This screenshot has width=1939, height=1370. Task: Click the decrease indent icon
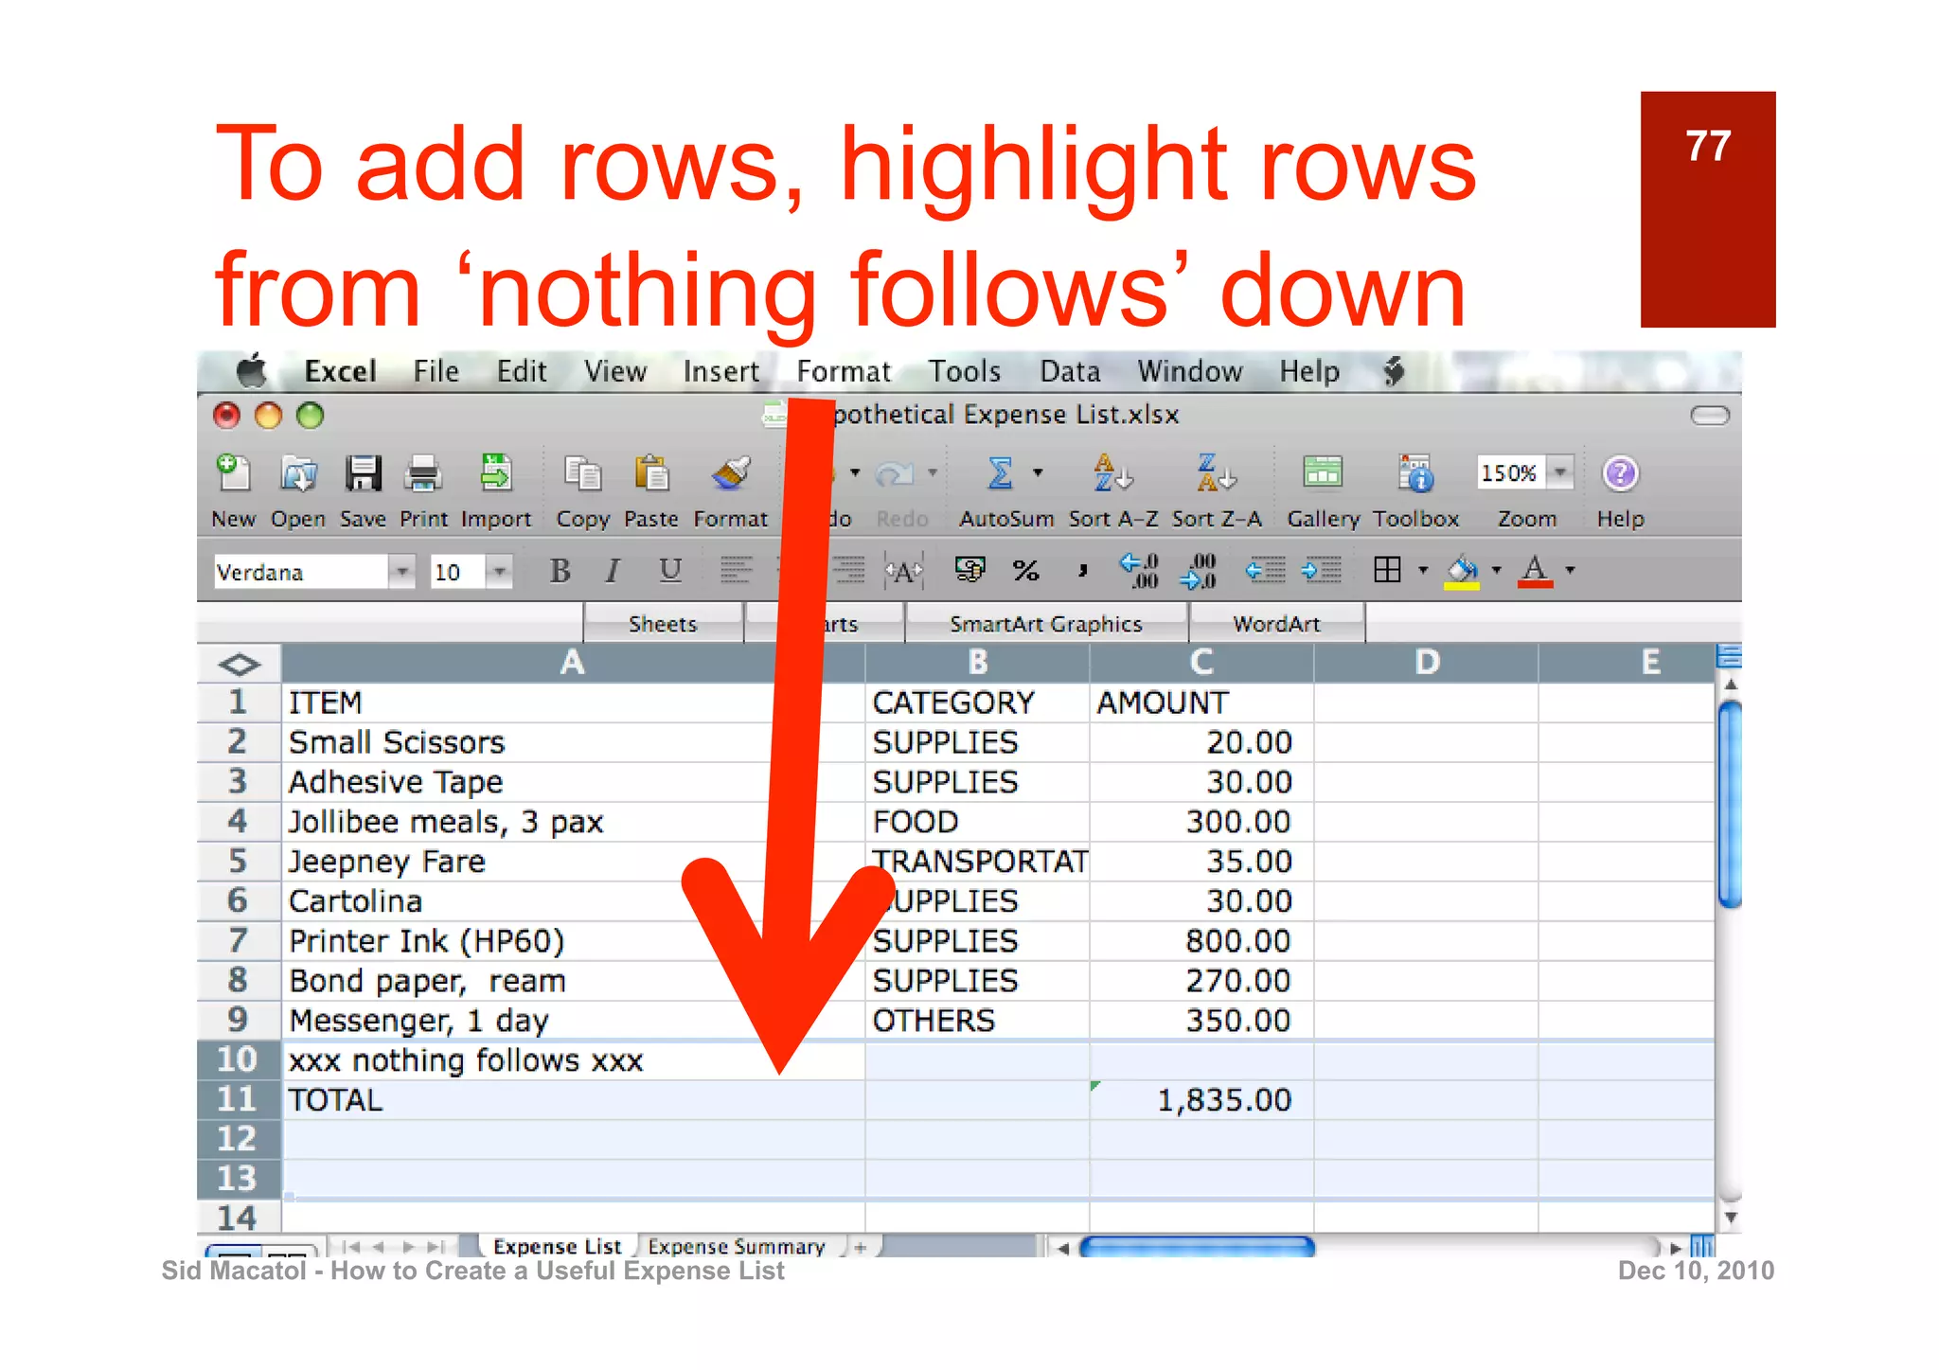point(1265,570)
